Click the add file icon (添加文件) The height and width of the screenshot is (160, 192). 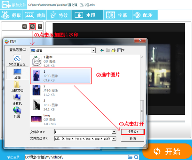coord(6,5)
